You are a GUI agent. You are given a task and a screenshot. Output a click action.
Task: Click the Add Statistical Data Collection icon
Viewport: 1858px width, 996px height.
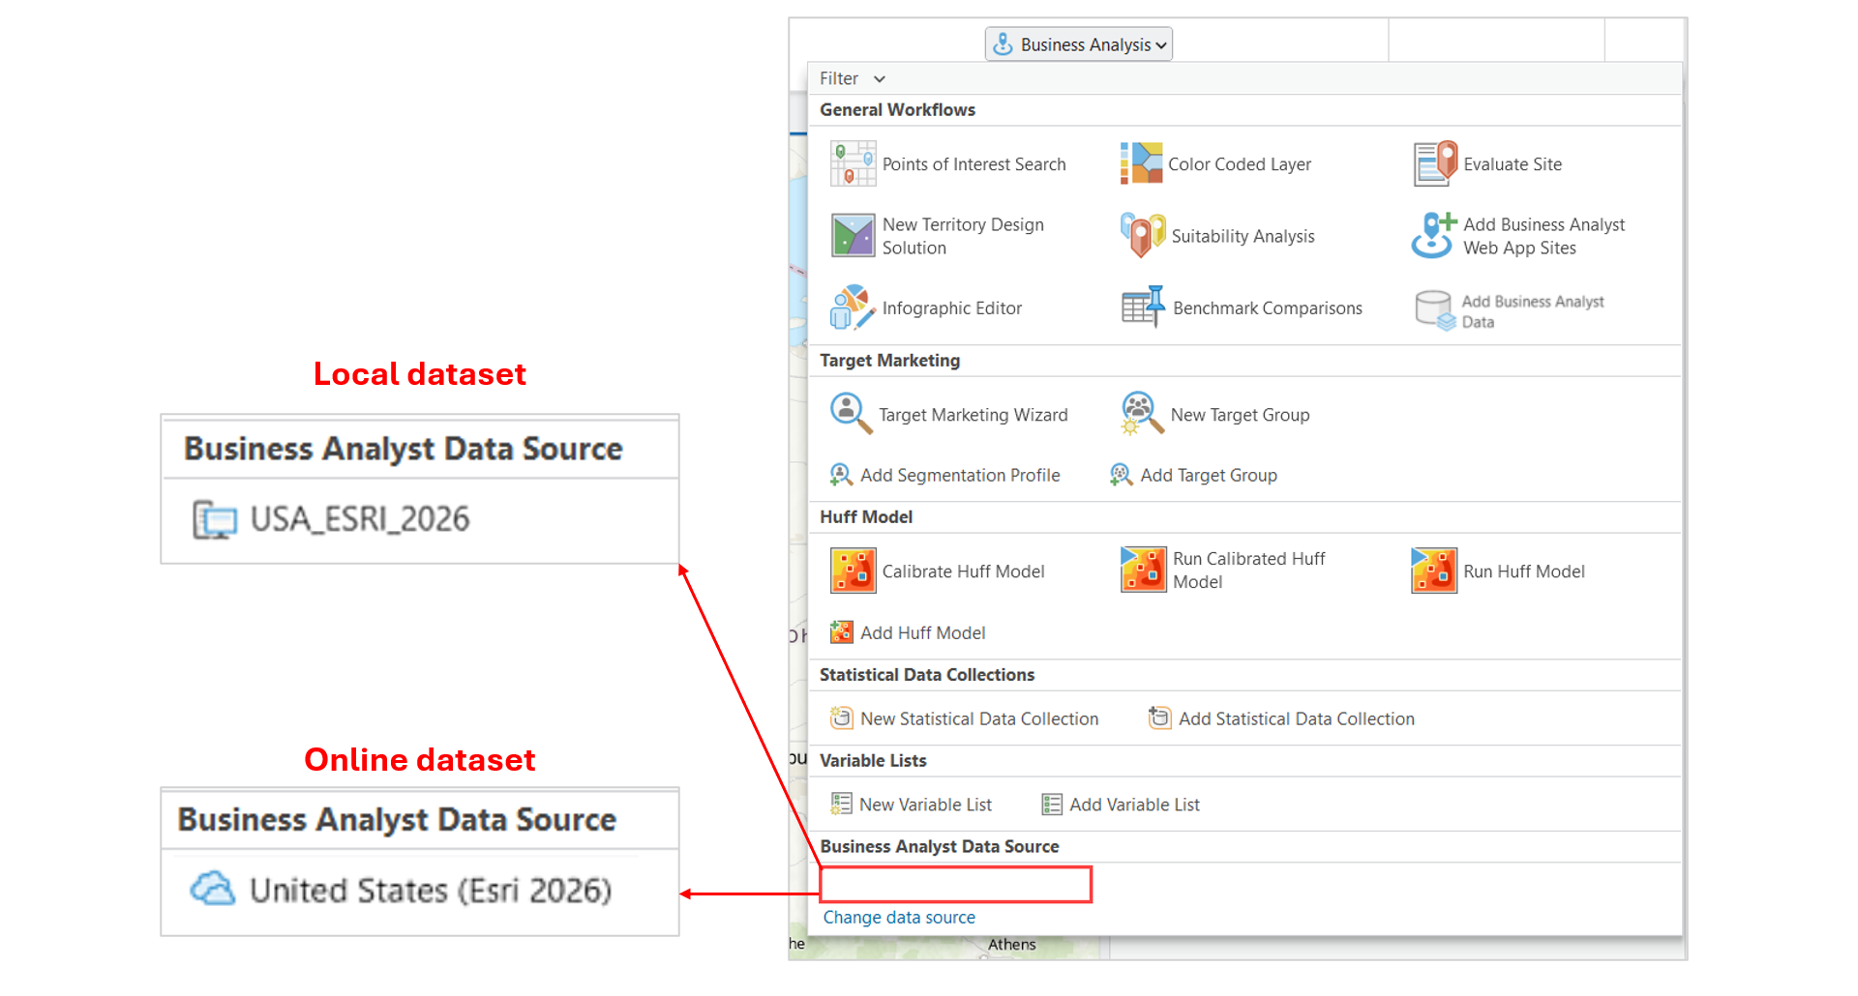tap(1159, 718)
